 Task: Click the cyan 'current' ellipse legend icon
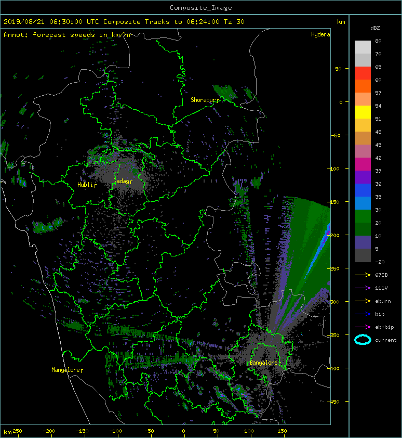363,340
